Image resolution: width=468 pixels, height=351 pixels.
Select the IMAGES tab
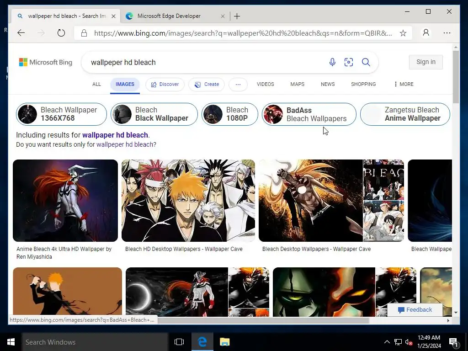tap(125, 84)
